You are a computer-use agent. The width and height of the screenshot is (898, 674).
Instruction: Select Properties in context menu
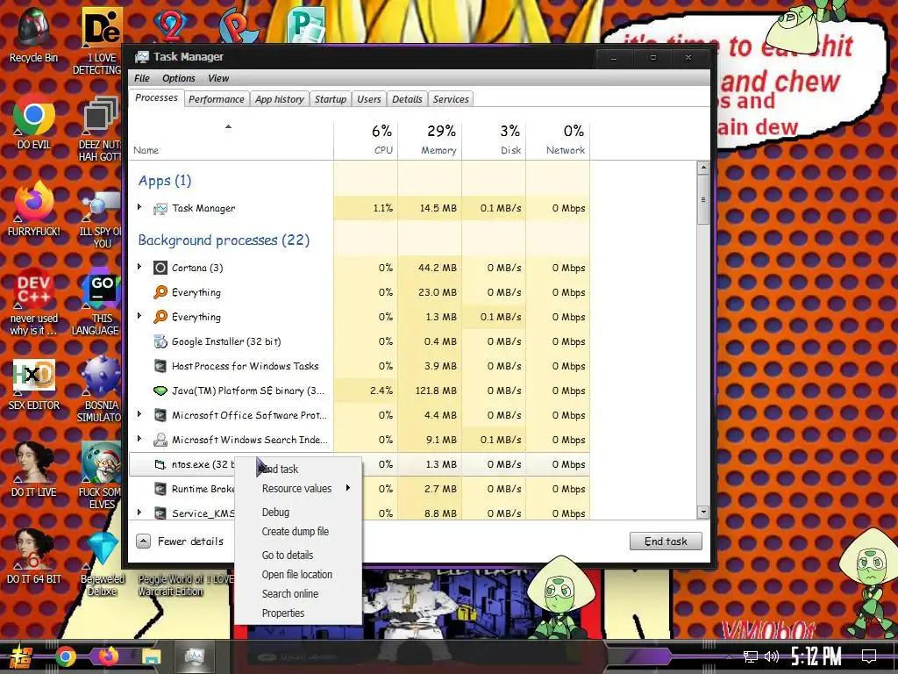[x=298, y=613]
